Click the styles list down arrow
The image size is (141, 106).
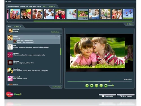[x=61, y=84]
